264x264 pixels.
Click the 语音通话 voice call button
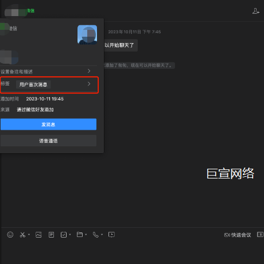(48, 141)
